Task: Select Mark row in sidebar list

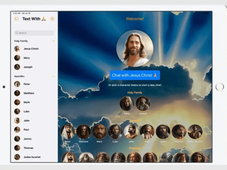Action: 34,102
